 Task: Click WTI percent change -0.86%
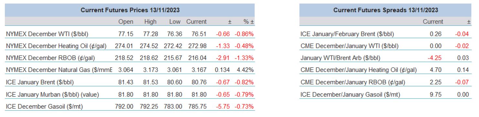pos(244,34)
